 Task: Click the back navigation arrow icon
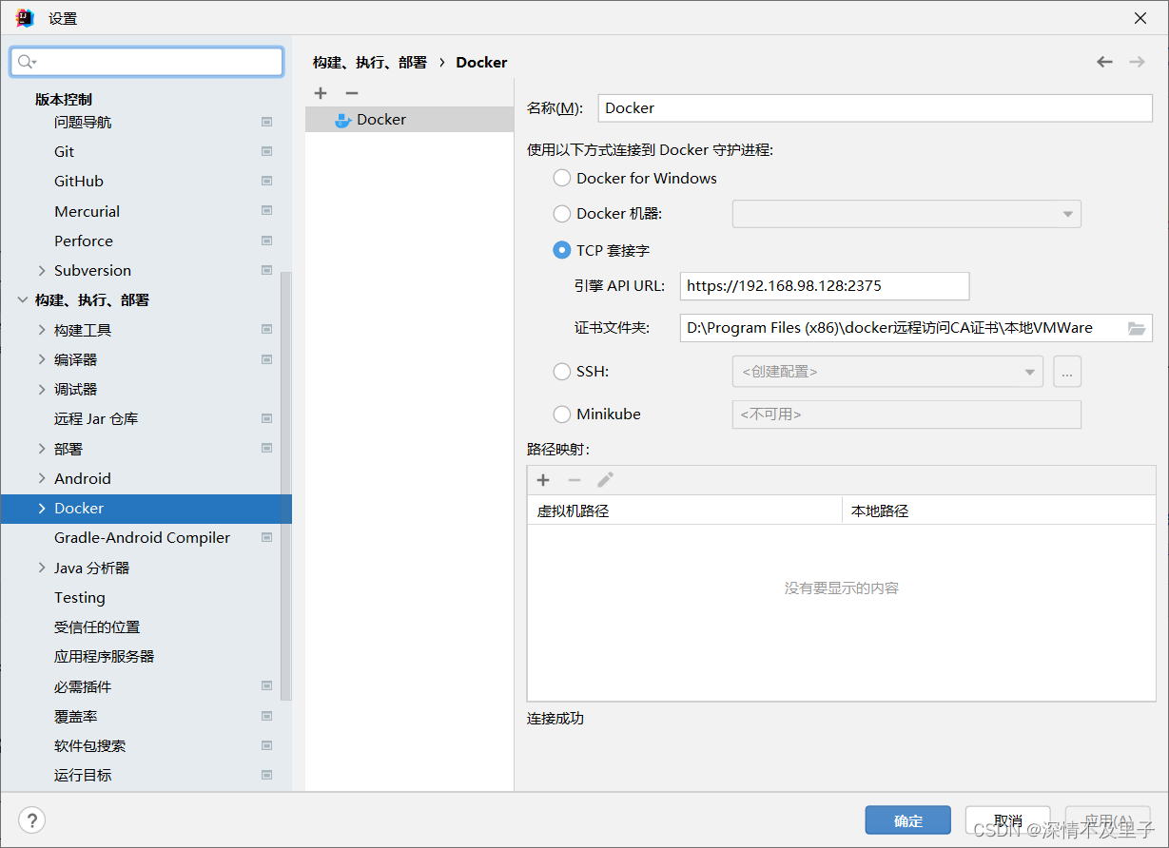point(1104,62)
